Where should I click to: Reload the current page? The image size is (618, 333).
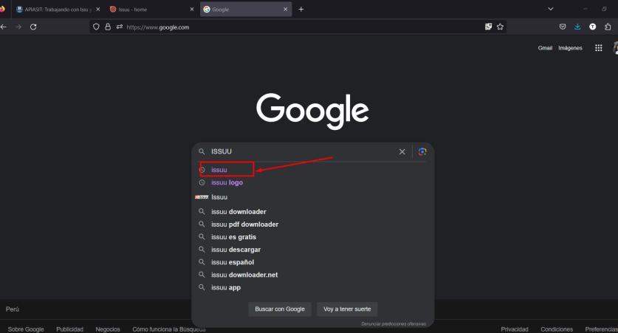coord(33,27)
